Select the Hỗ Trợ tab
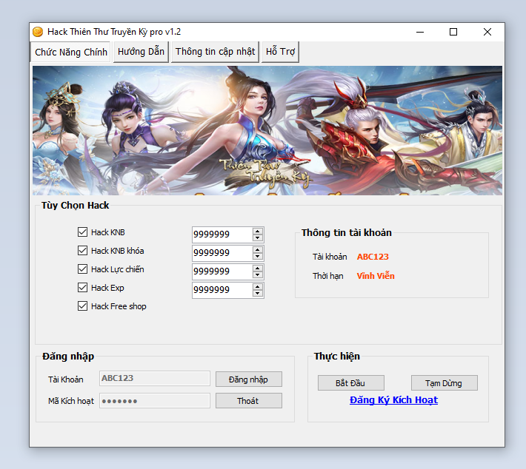The height and width of the screenshot is (469, 526). point(281,52)
